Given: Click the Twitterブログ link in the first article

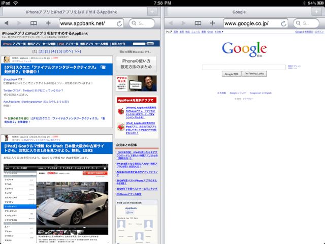Looking at the screenshot, I should point(34,90).
